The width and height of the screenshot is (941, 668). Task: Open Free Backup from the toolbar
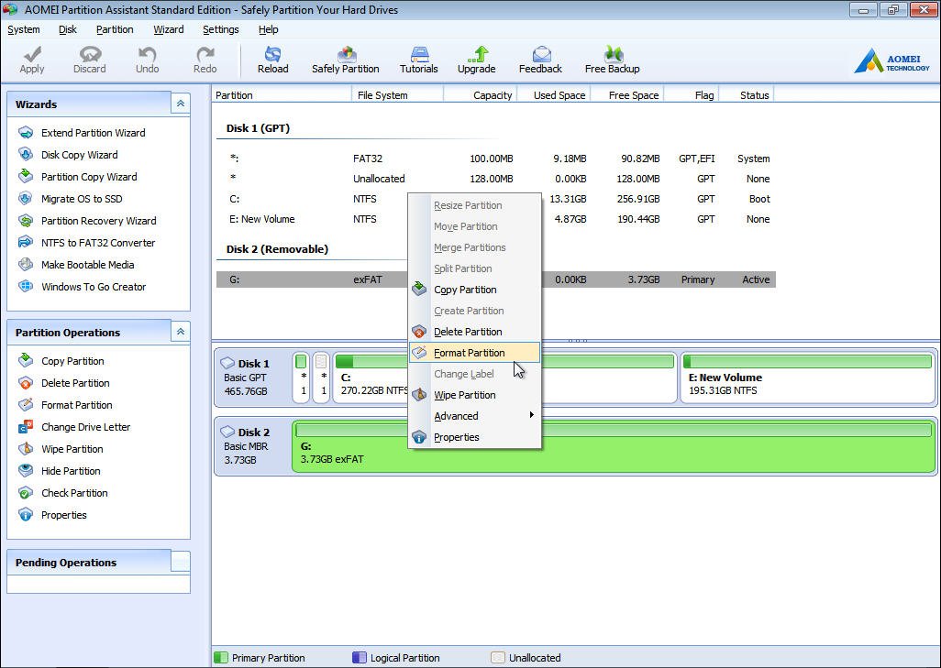[x=612, y=60]
